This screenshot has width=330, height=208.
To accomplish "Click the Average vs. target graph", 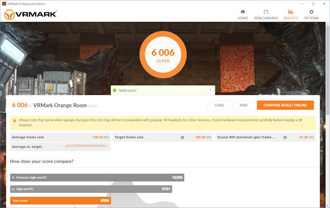I will pyautogui.click(x=86, y=146).
